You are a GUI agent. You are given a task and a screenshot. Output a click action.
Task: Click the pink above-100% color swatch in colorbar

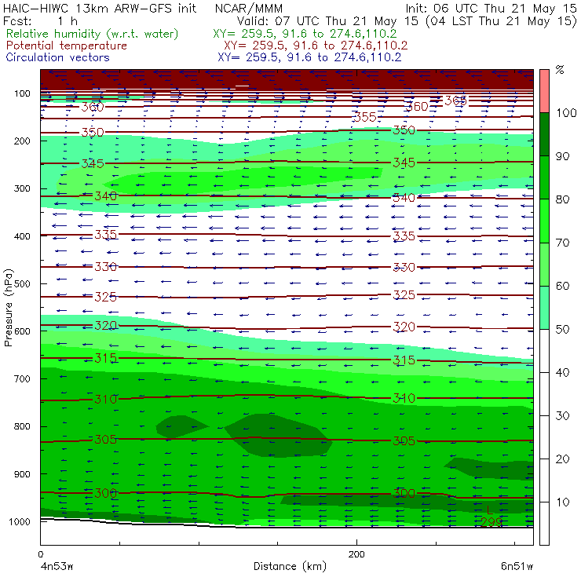tap(544, 91)
